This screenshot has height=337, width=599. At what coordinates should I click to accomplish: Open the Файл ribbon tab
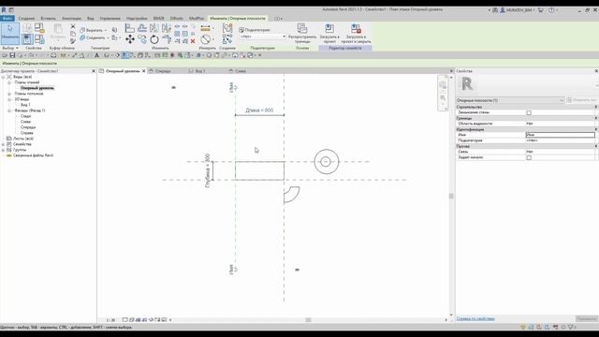7,19
